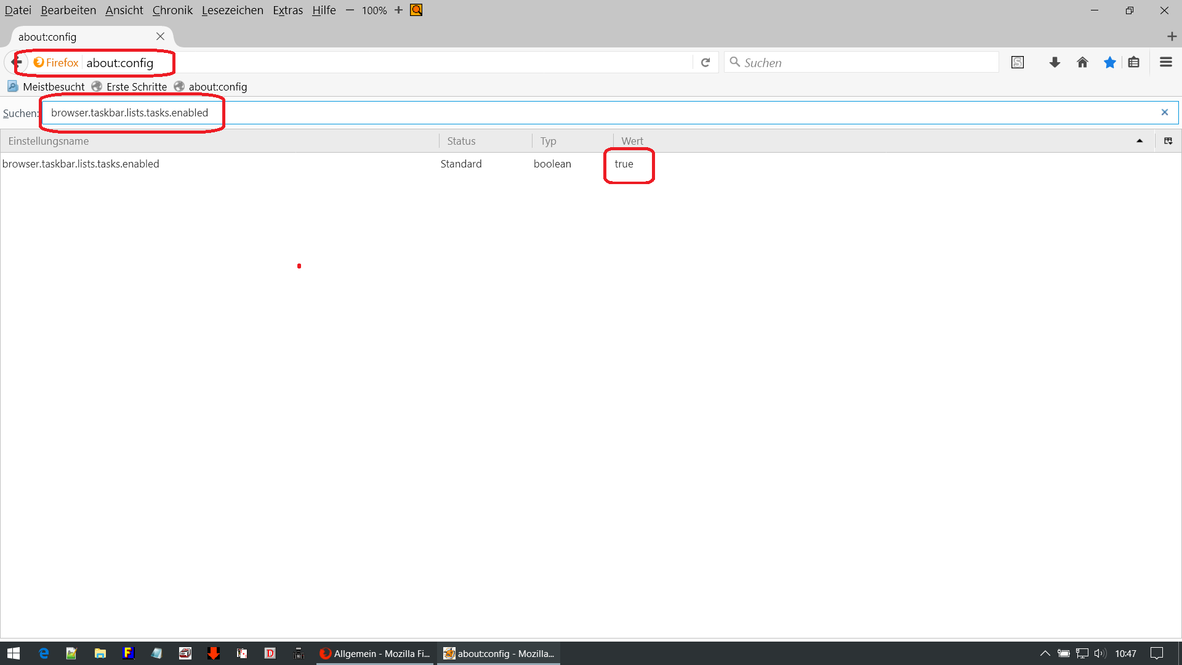The height and width of the screenshot is (665, 1182).
Task: Click the blue bookmark star icon
Action: coord(1109,62)
